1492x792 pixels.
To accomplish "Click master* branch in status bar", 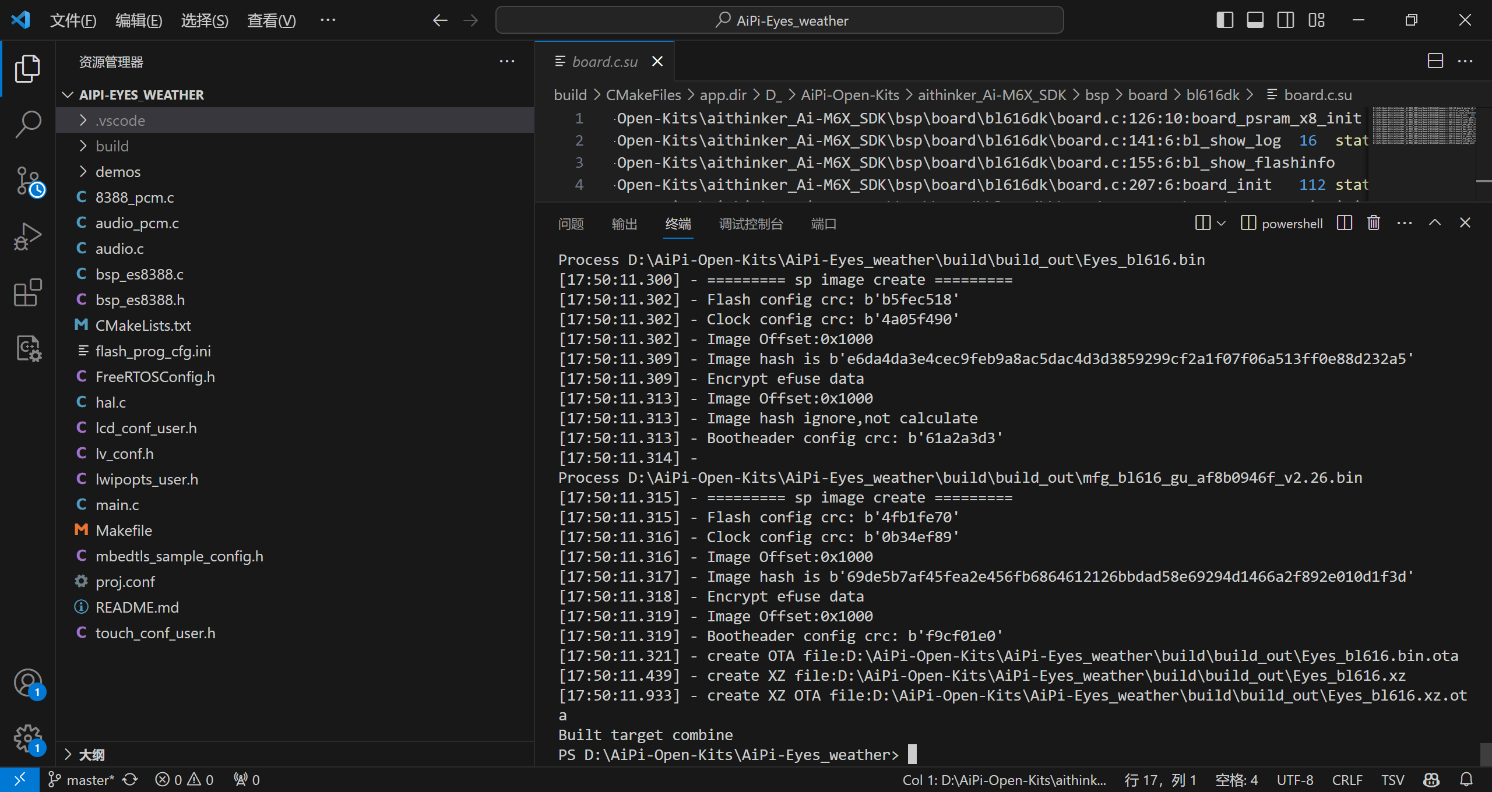I will (x=82, y=779).
